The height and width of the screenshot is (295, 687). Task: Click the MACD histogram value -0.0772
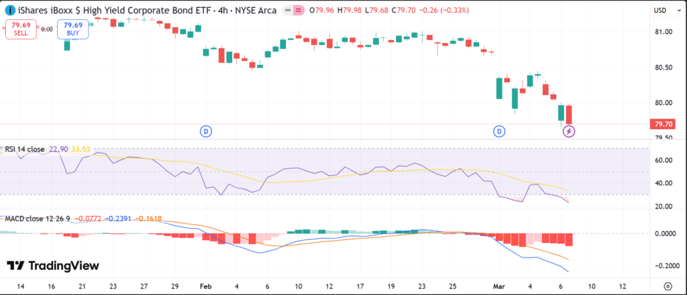89,219
